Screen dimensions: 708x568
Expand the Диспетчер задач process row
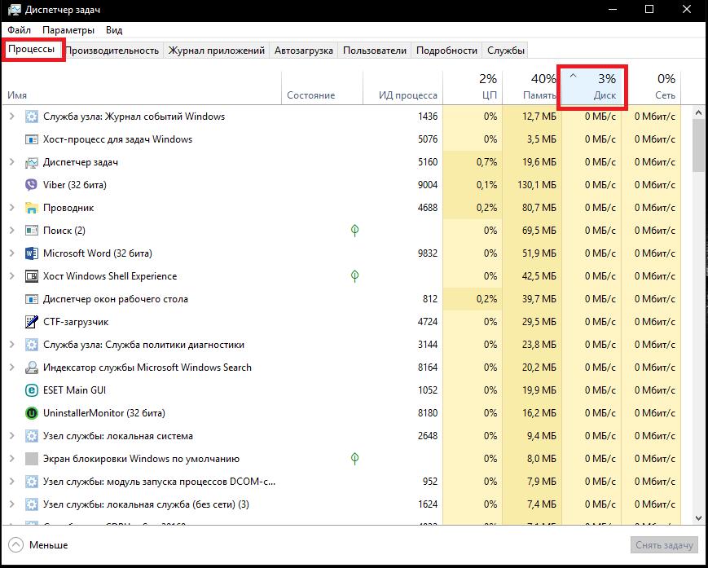click(11, 162)
